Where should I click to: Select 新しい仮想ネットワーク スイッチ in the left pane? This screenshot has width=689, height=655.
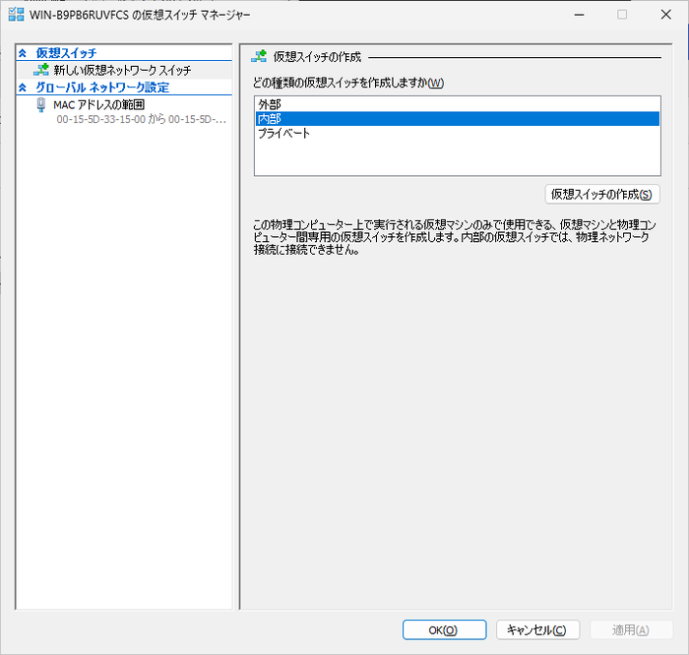coord(122,71)
